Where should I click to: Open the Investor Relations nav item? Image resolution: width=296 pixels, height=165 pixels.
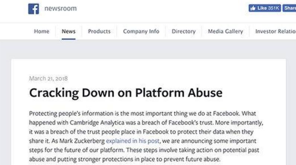click(x=275, y=31)
